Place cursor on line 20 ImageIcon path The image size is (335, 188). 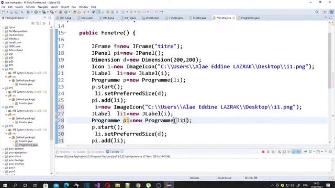coord(233,66)
